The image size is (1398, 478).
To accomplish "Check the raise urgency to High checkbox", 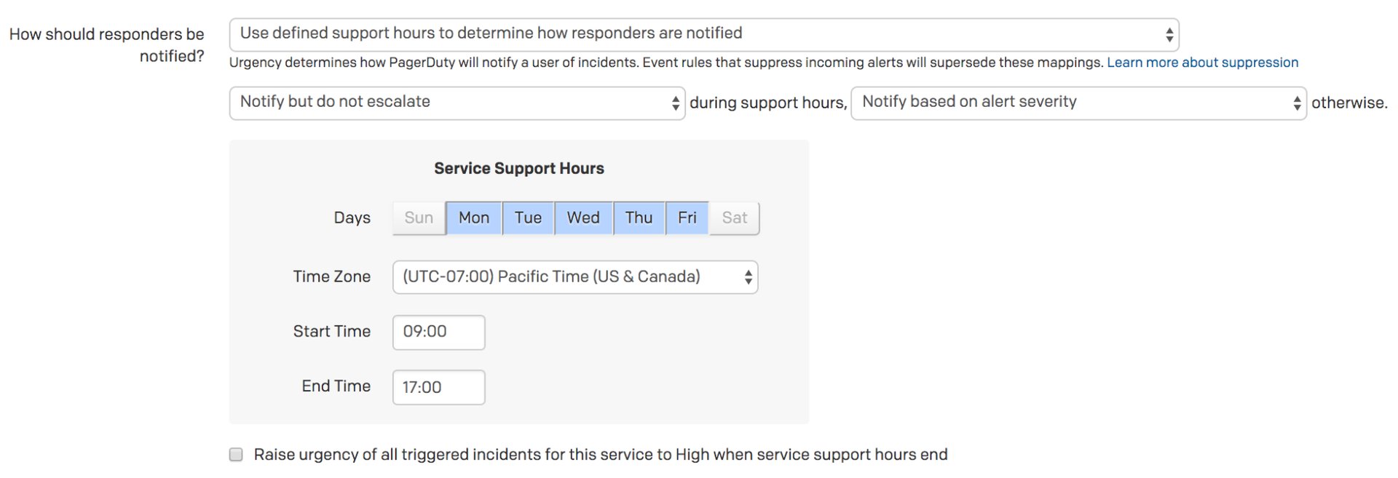I will (236, 455).
